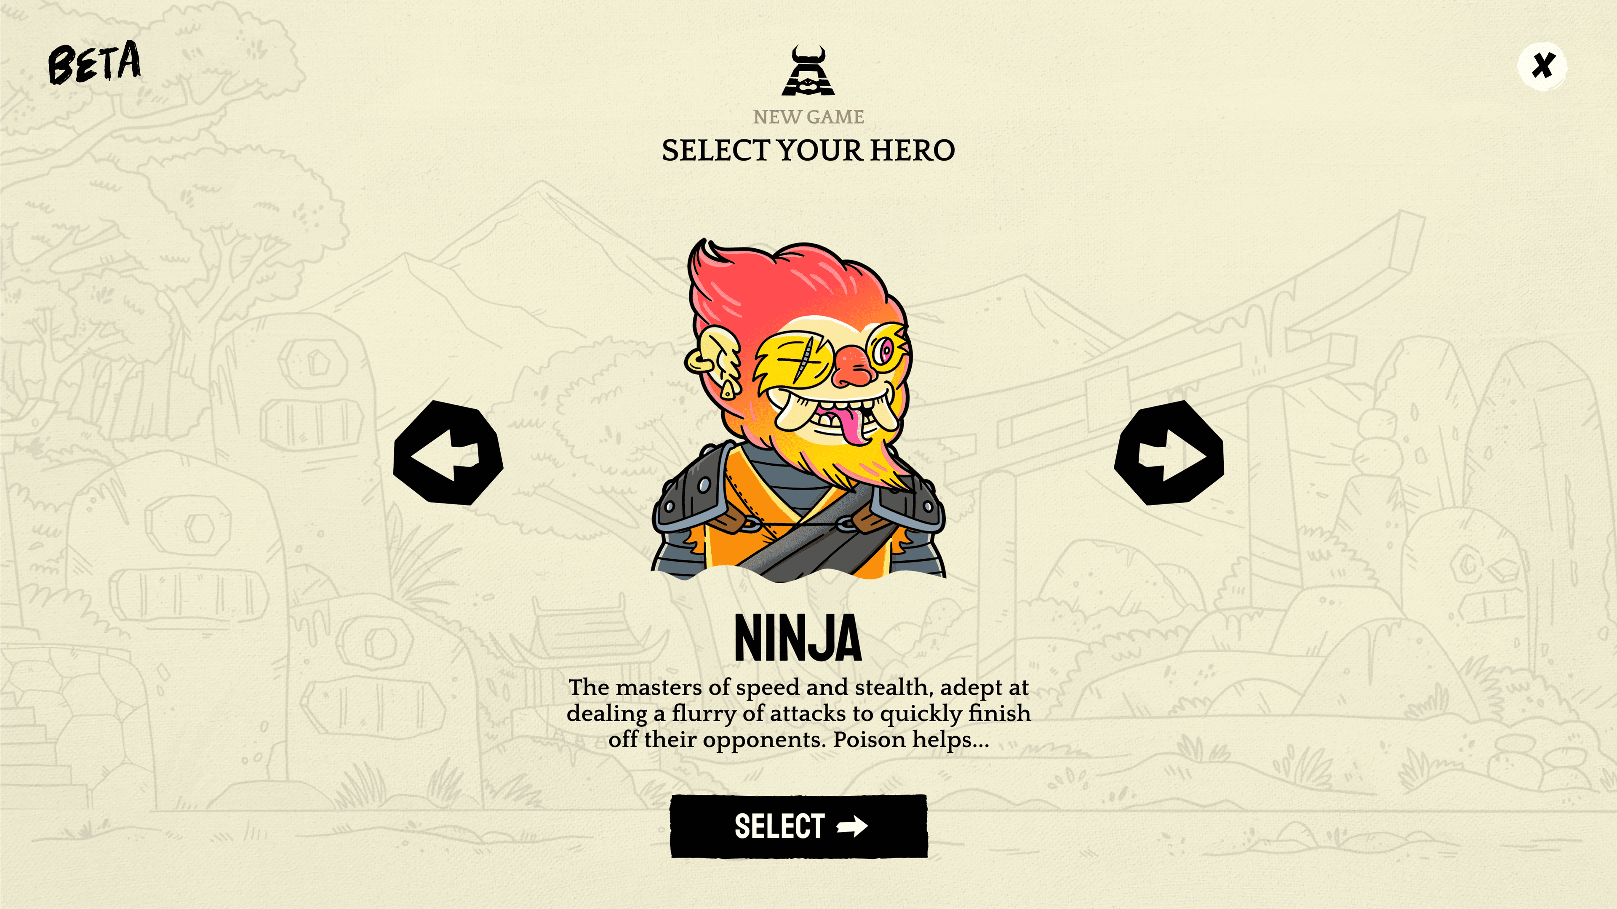1617x909 pixels.
Task: Click the NEW GAME caption
Action: click(x=808, y=117)
